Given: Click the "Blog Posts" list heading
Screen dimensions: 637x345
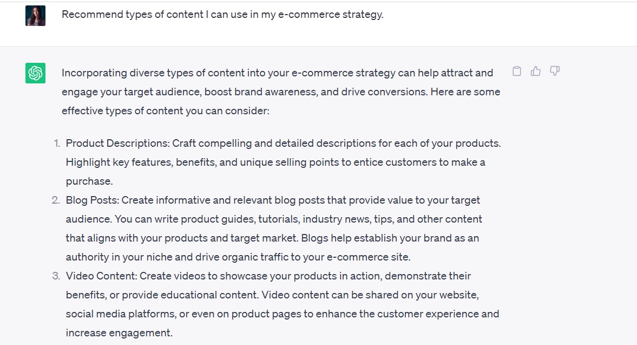Looking at the screenshot, I should click(92, 200).
